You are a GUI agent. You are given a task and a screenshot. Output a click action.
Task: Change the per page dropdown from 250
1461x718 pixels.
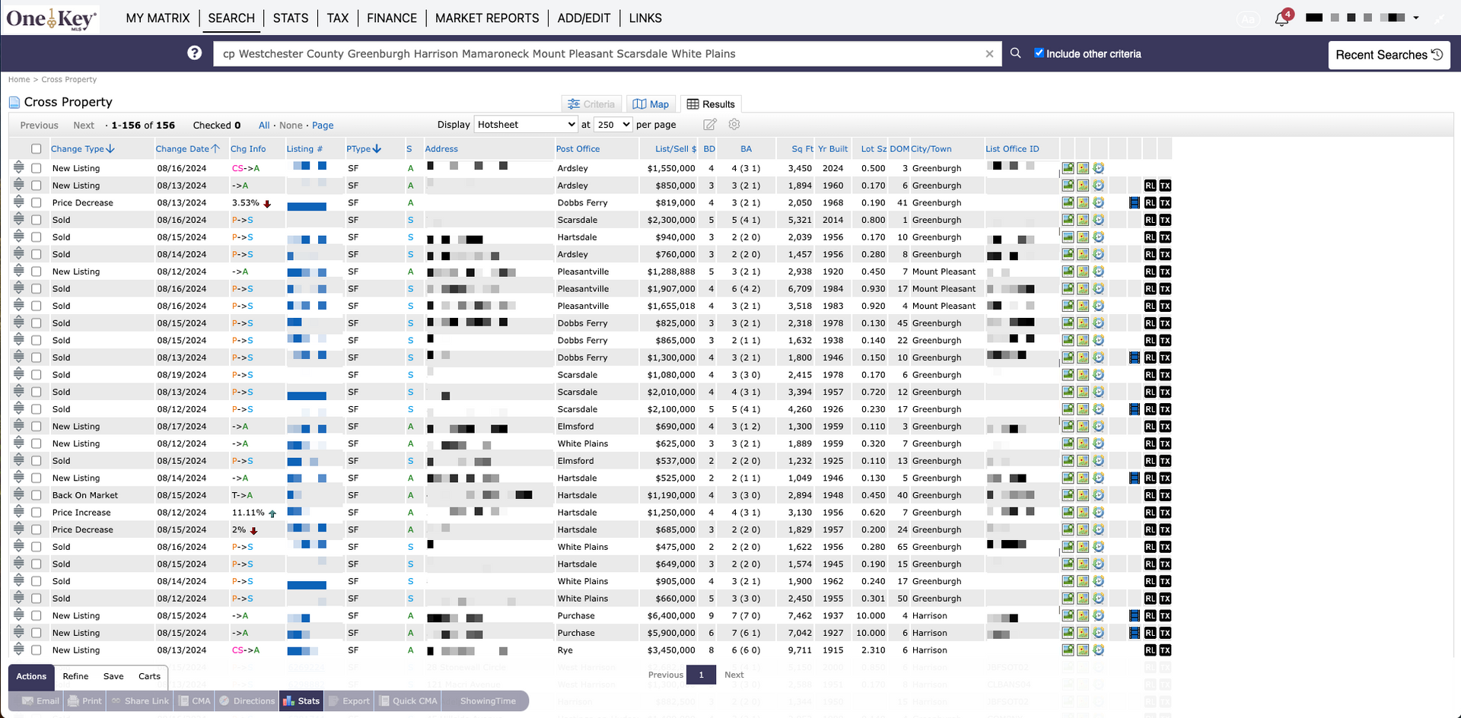[x=613, y=124]
